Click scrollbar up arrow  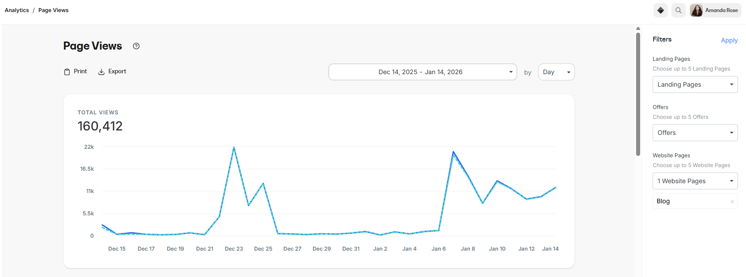638,28
